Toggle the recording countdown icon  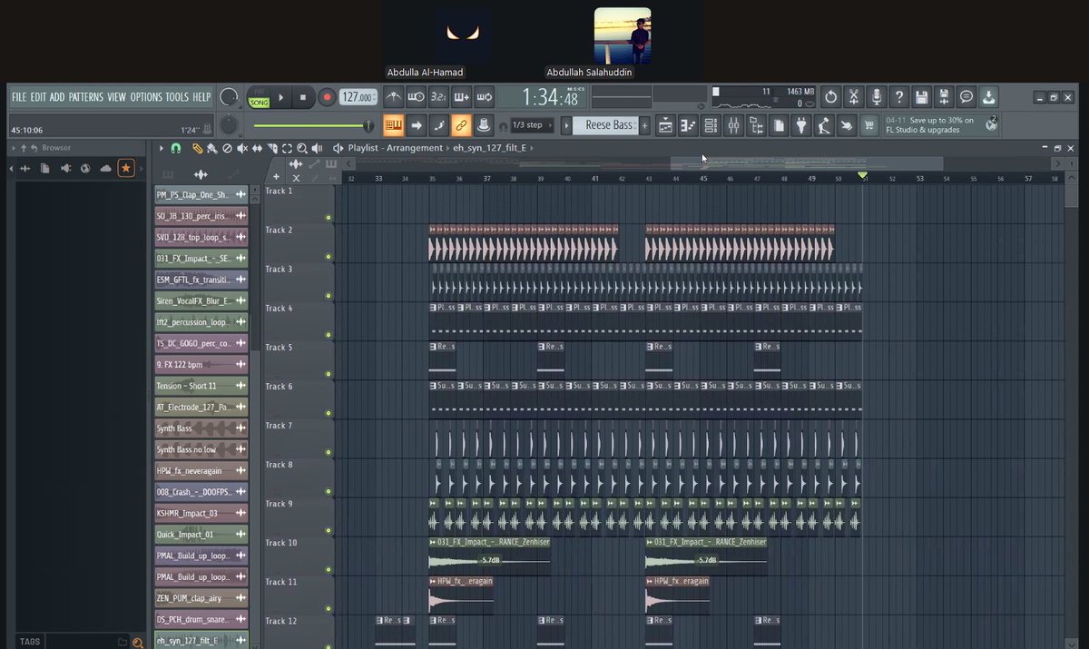[439, 97]
